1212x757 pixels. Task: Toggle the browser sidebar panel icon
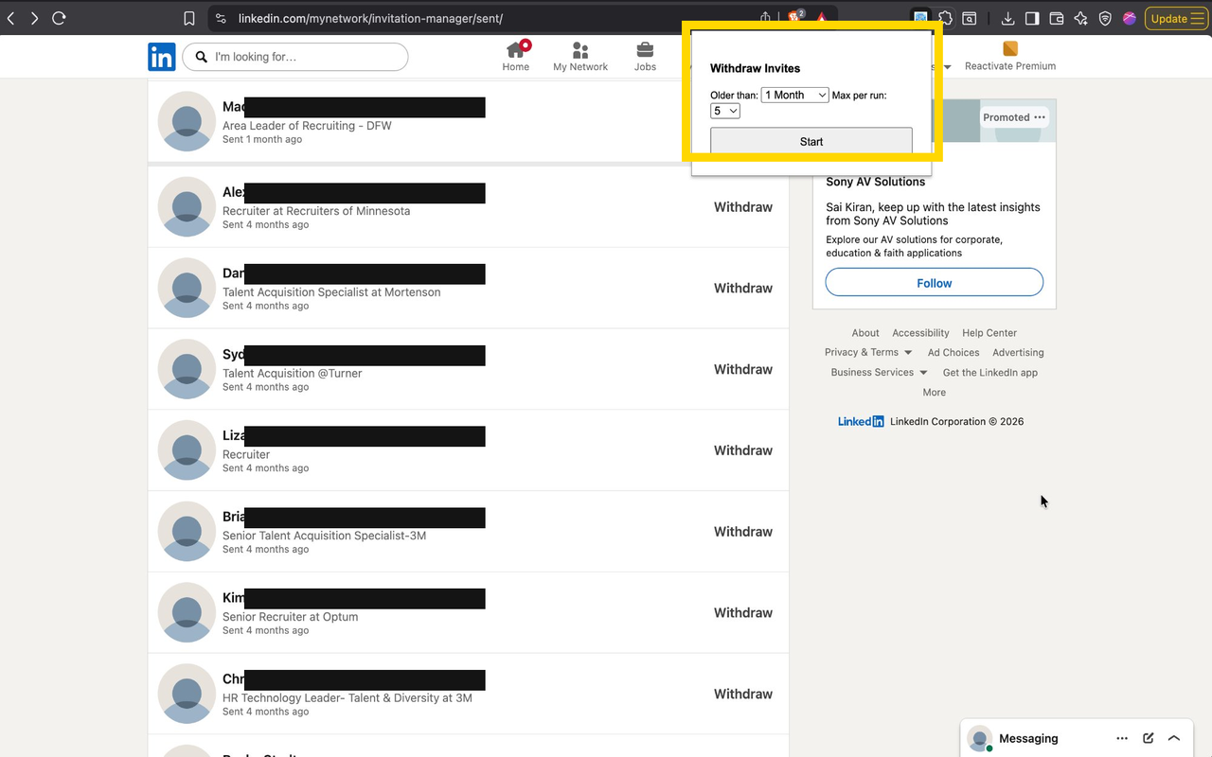pyautogui.click(x=1032, y=18)
